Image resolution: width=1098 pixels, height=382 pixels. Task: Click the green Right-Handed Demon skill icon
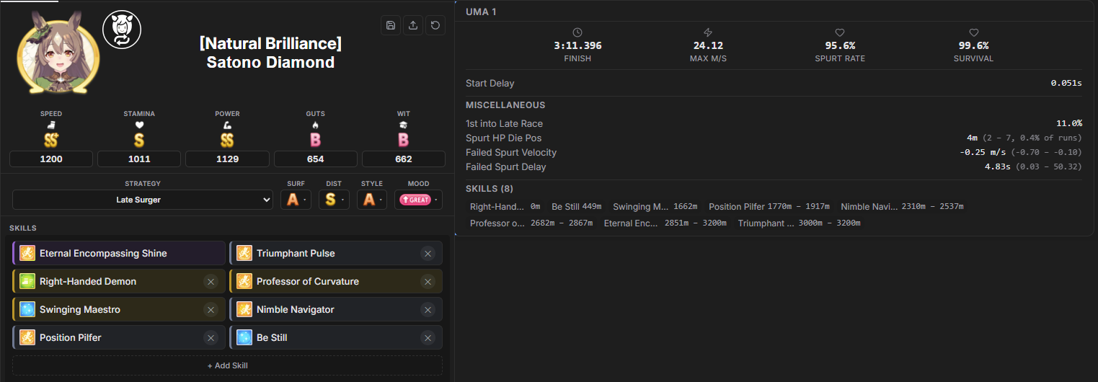click(27, 281)
